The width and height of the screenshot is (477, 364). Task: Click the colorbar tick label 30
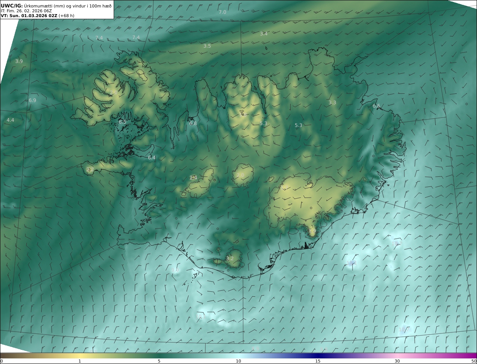pos(397,361)
